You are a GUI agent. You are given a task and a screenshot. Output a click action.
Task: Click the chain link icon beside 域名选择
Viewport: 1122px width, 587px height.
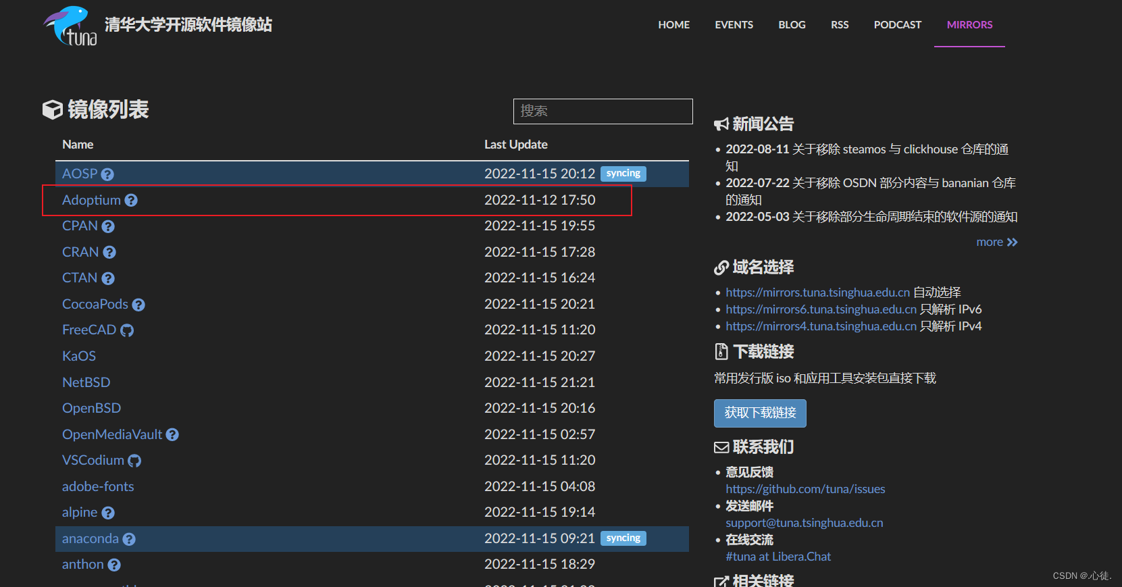coord(721,267)
